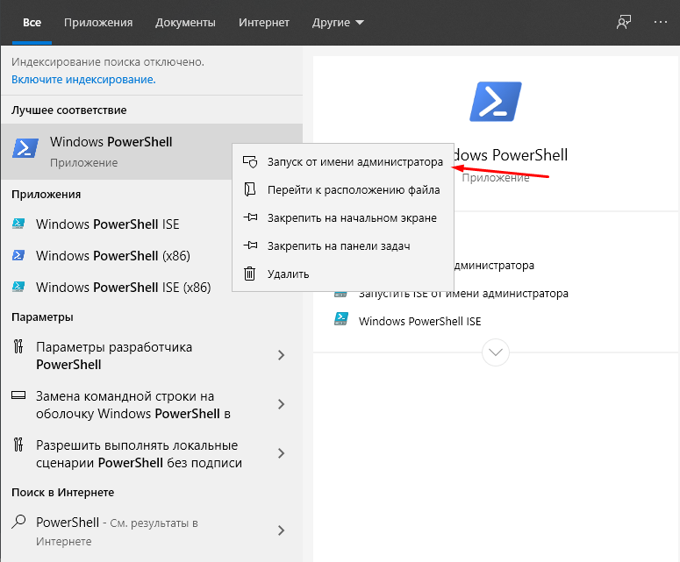Open Windows PowerShell (x86)
This screenshot has height=562, width=680.
click(x=116, y=256)
